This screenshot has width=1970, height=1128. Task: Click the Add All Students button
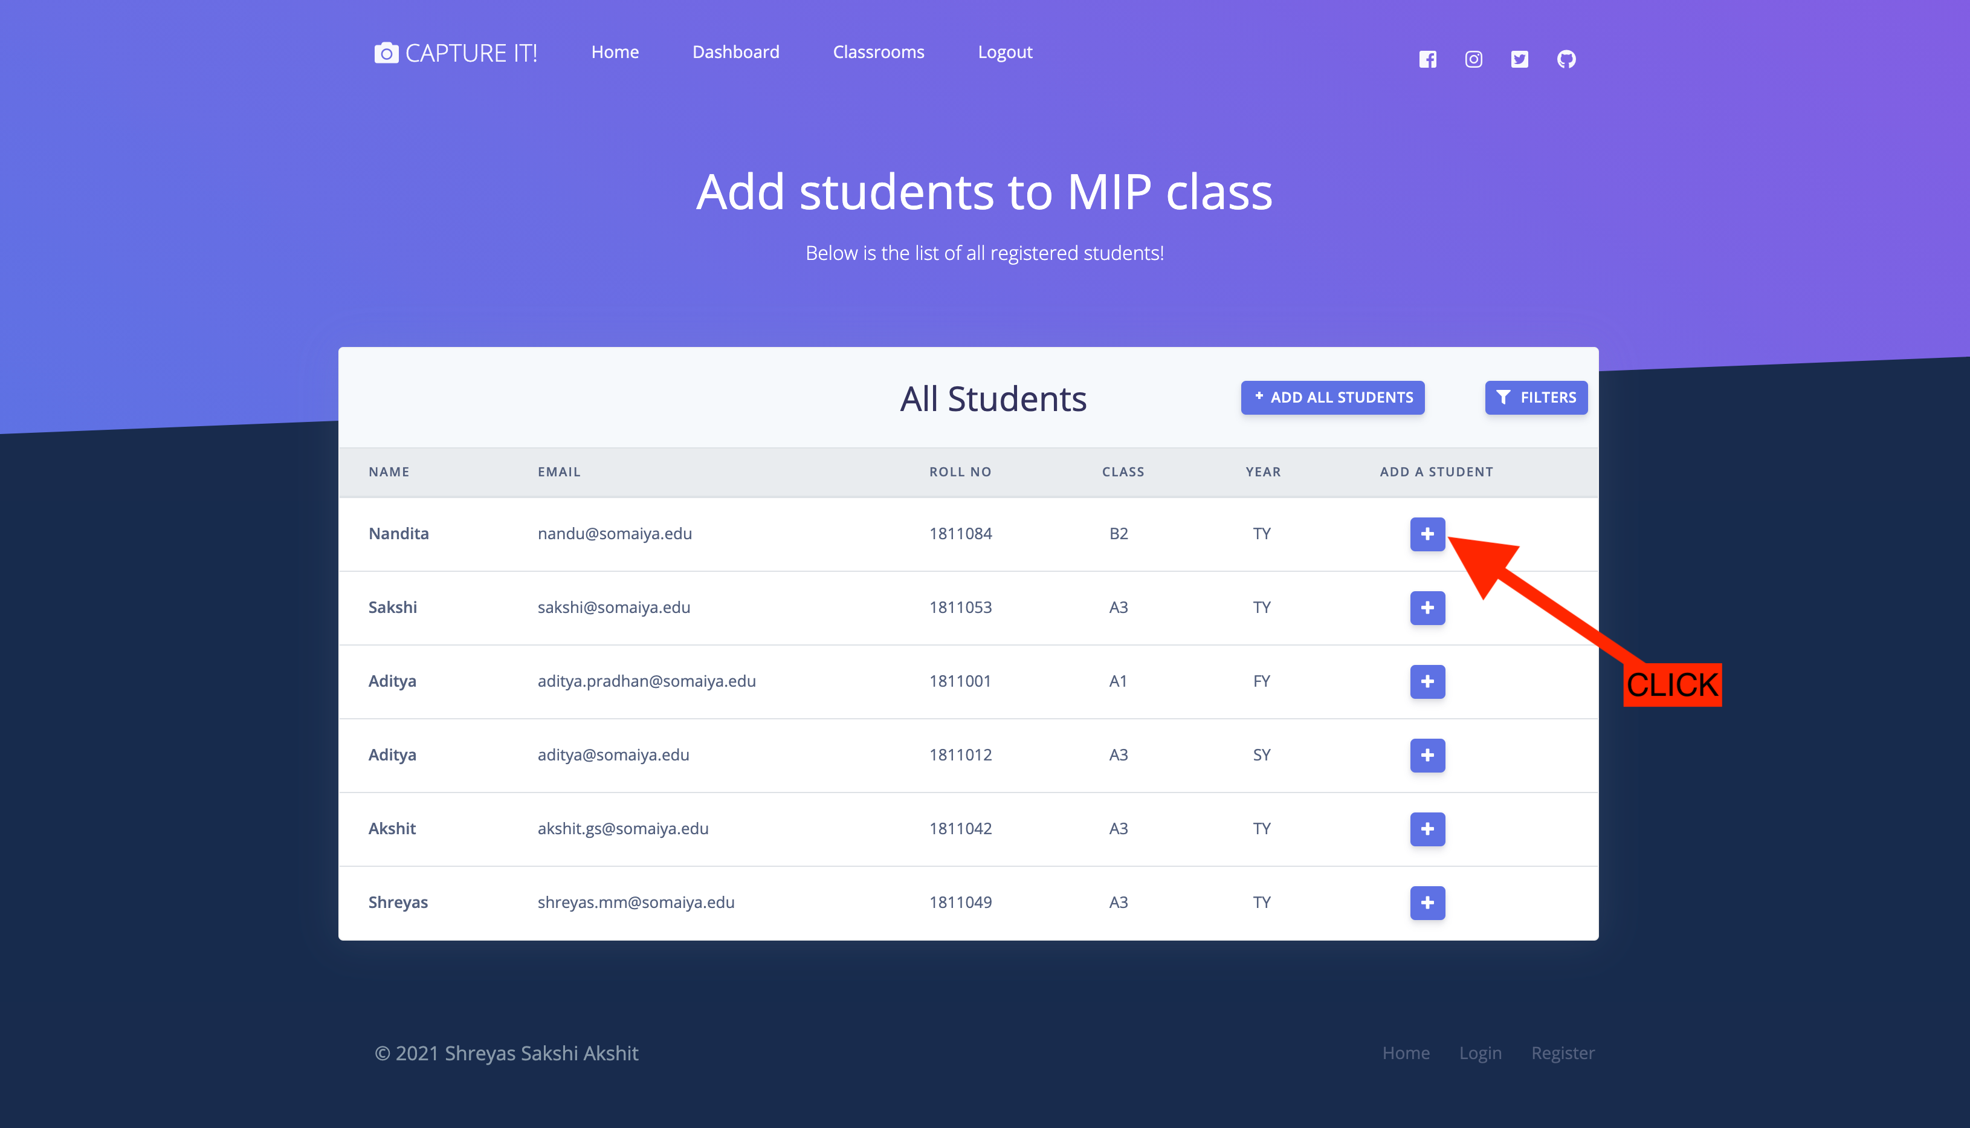1332,397
